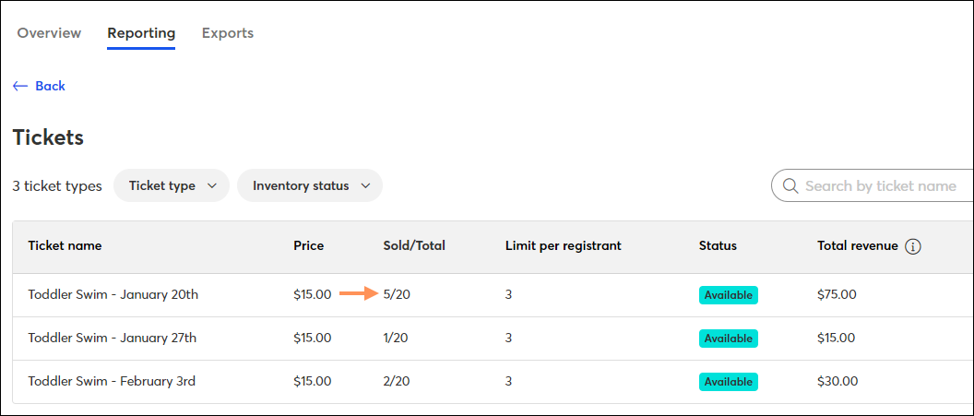Click the Sold/Total column header

coord(414,246)
